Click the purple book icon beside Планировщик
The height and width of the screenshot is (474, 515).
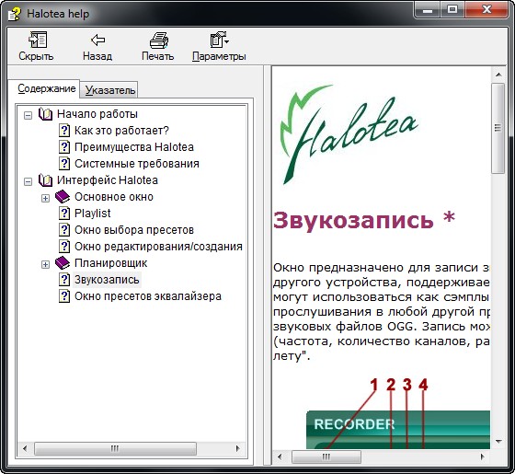pyautogui.click(x=63, y=263)
